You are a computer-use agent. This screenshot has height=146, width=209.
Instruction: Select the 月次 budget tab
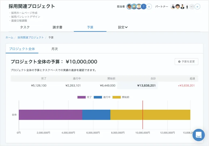[x=55, y=49]
